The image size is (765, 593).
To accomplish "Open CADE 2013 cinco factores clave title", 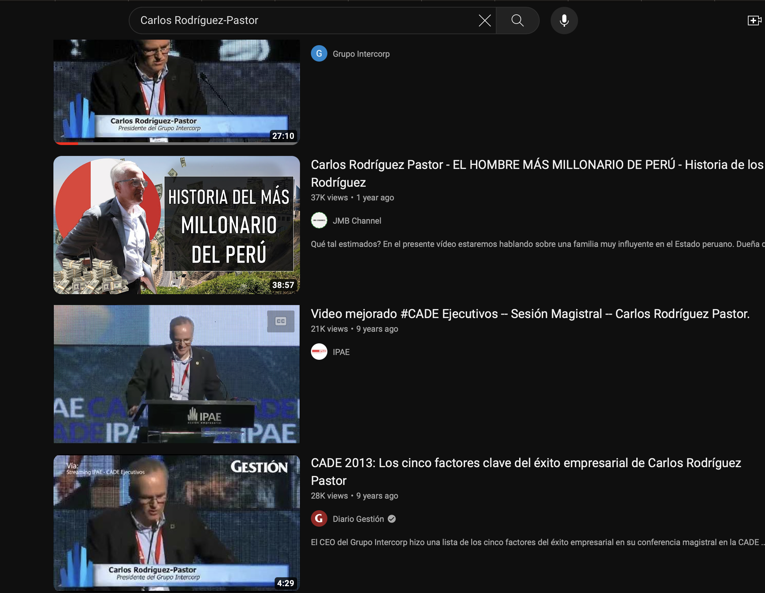I will (526, 472).
